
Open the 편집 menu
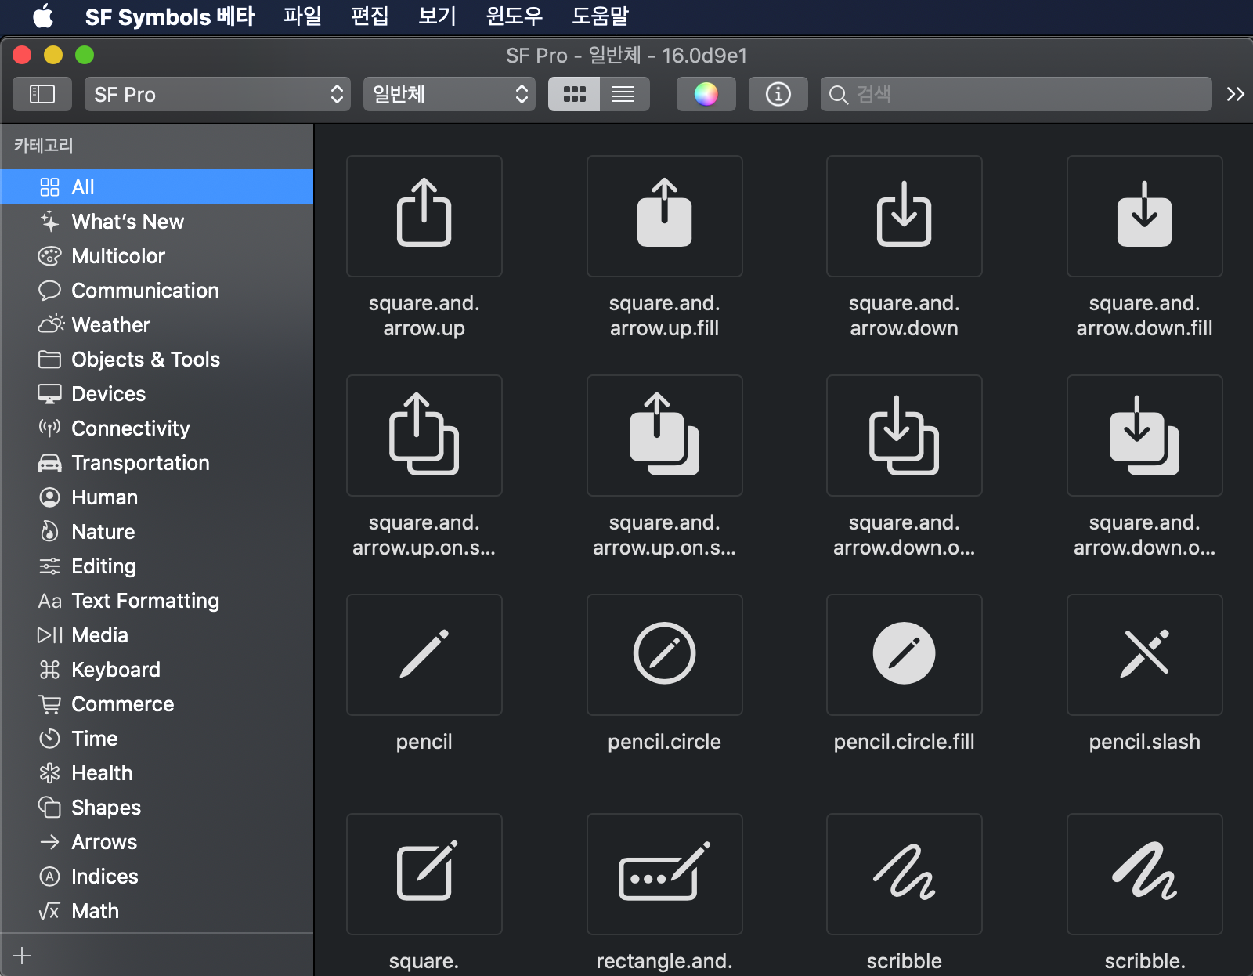[x=370, y=16]
